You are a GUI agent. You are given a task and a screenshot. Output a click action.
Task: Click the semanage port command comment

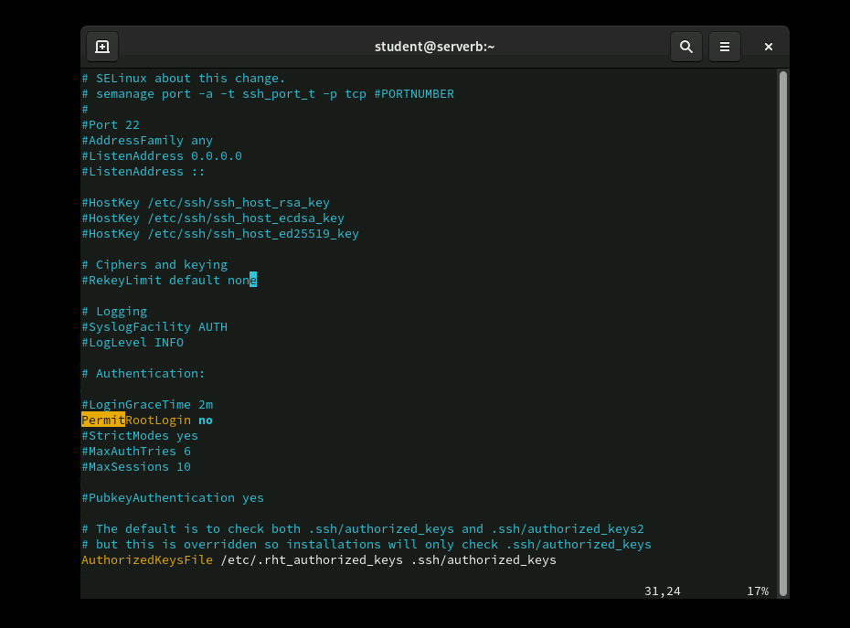pyautogui.click(x=267, y=94)
